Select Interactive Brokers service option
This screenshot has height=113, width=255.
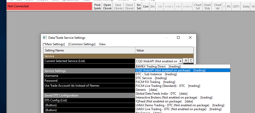pyautogui.click(x=183, y=97)
